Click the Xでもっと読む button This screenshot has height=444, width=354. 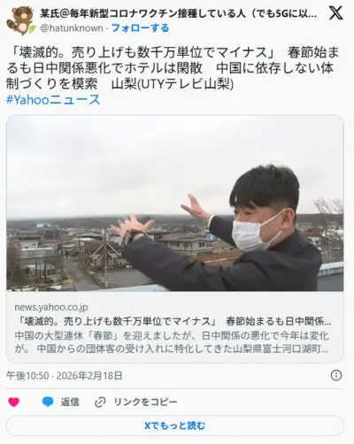[x=175, y=425]
